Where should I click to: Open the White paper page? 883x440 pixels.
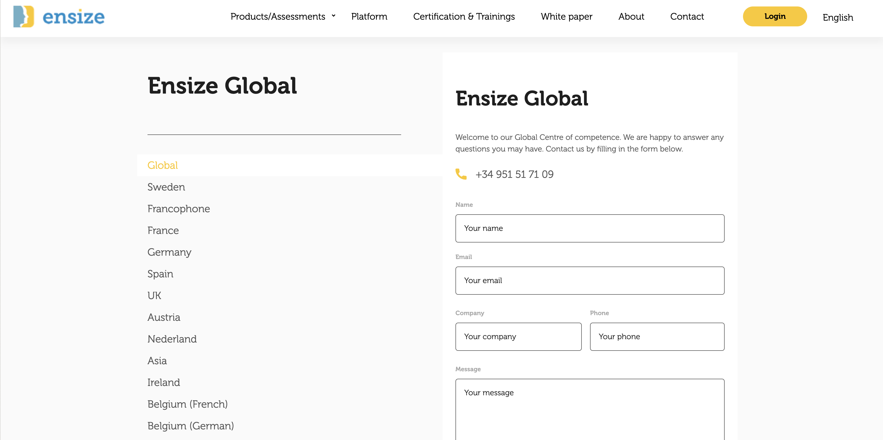click(566, 17)
